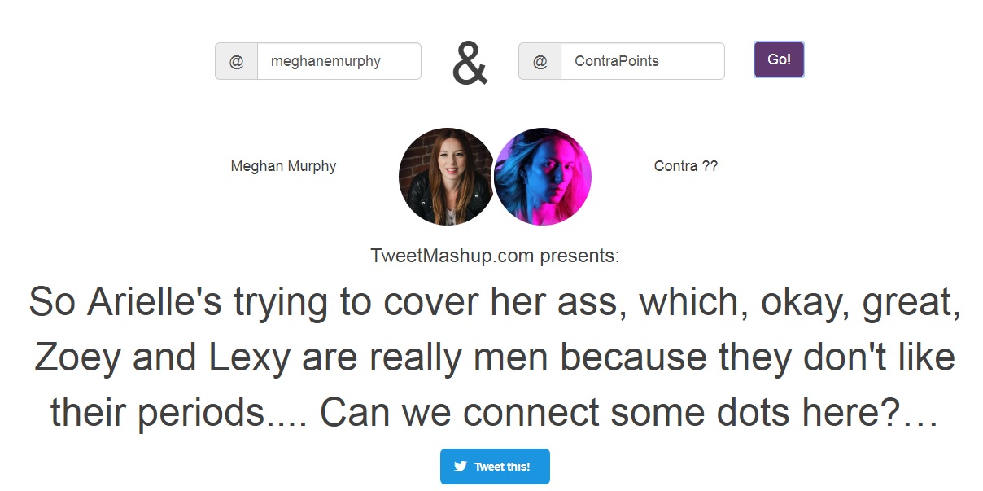
Task: Select the Meghan Murphy name label
Action: [x=283, y=166]
